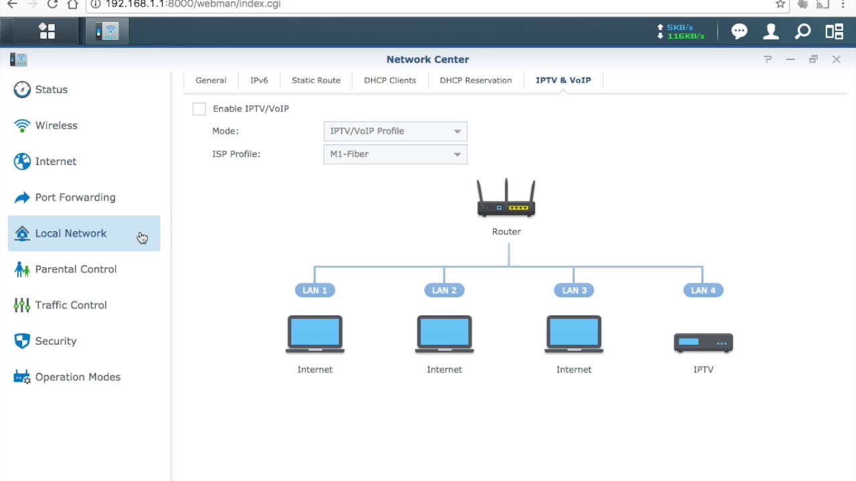
Task: Open Parental Control settings
Action: pyautogui.click(x=84, y=269)
